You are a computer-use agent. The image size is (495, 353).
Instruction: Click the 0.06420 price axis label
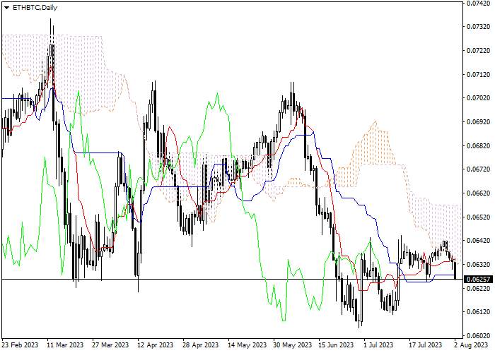[x=479, y=241]
